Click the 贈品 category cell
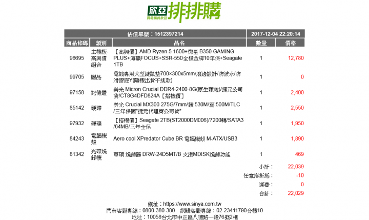 click(96, 77)
